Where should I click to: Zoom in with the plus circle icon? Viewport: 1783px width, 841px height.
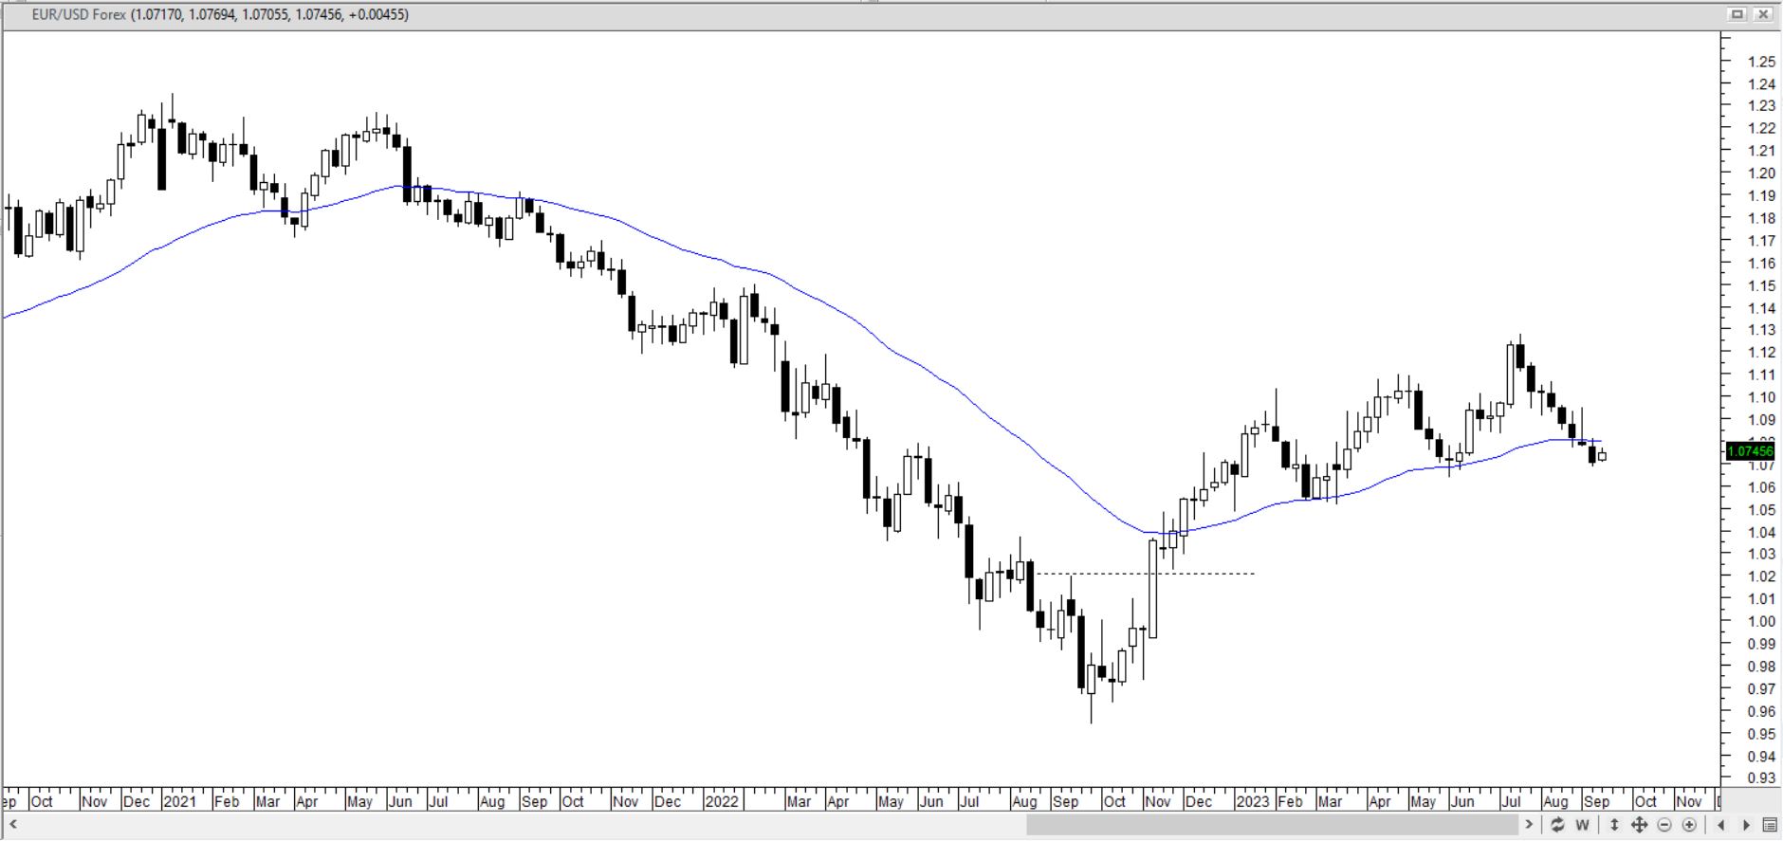(x=1688, y=825)
